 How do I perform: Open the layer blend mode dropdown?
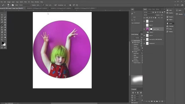[149, 15]
